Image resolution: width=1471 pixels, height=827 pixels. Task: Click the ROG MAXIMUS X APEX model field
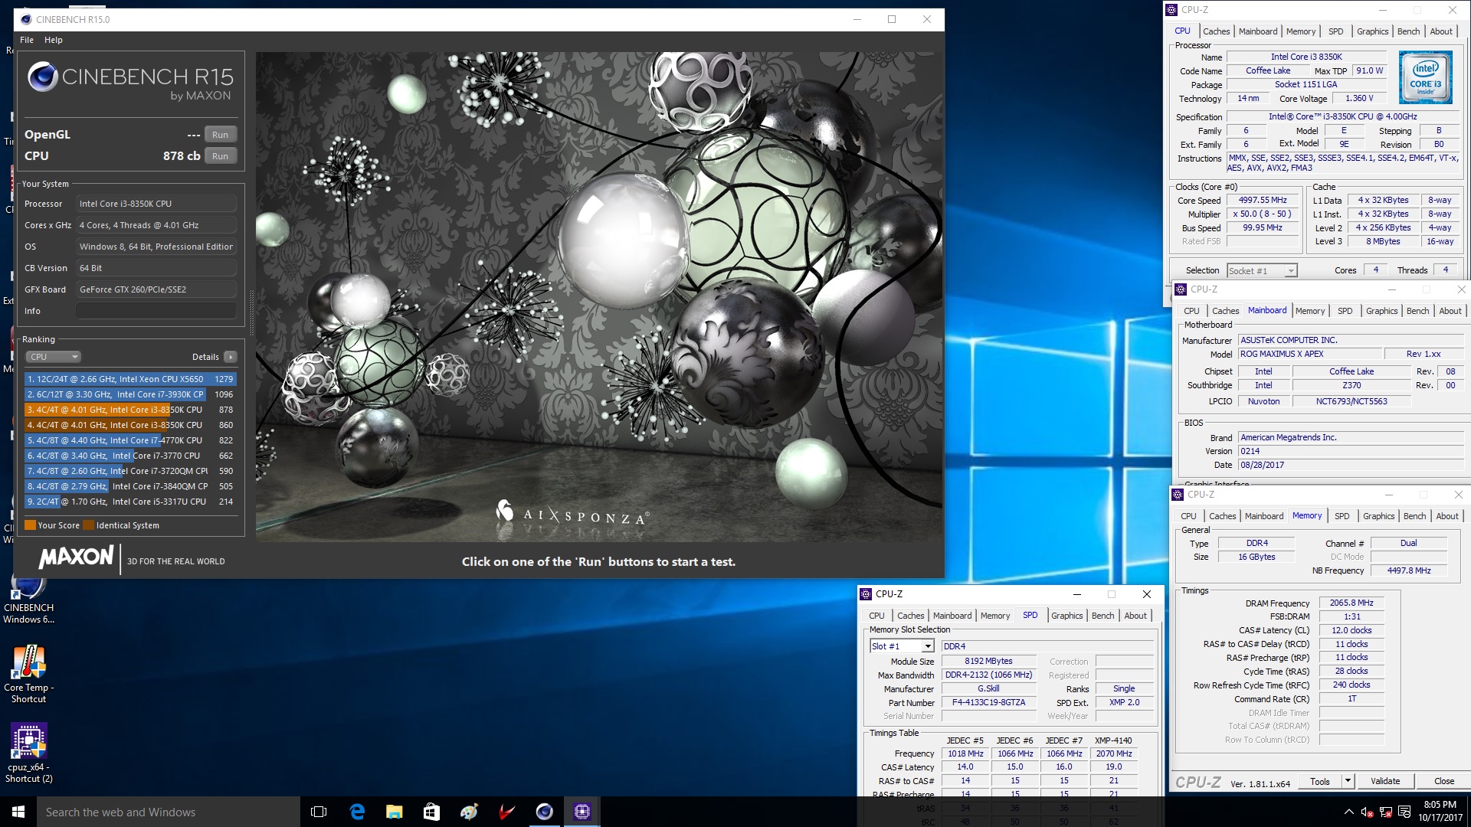(x=1310, y=354)
